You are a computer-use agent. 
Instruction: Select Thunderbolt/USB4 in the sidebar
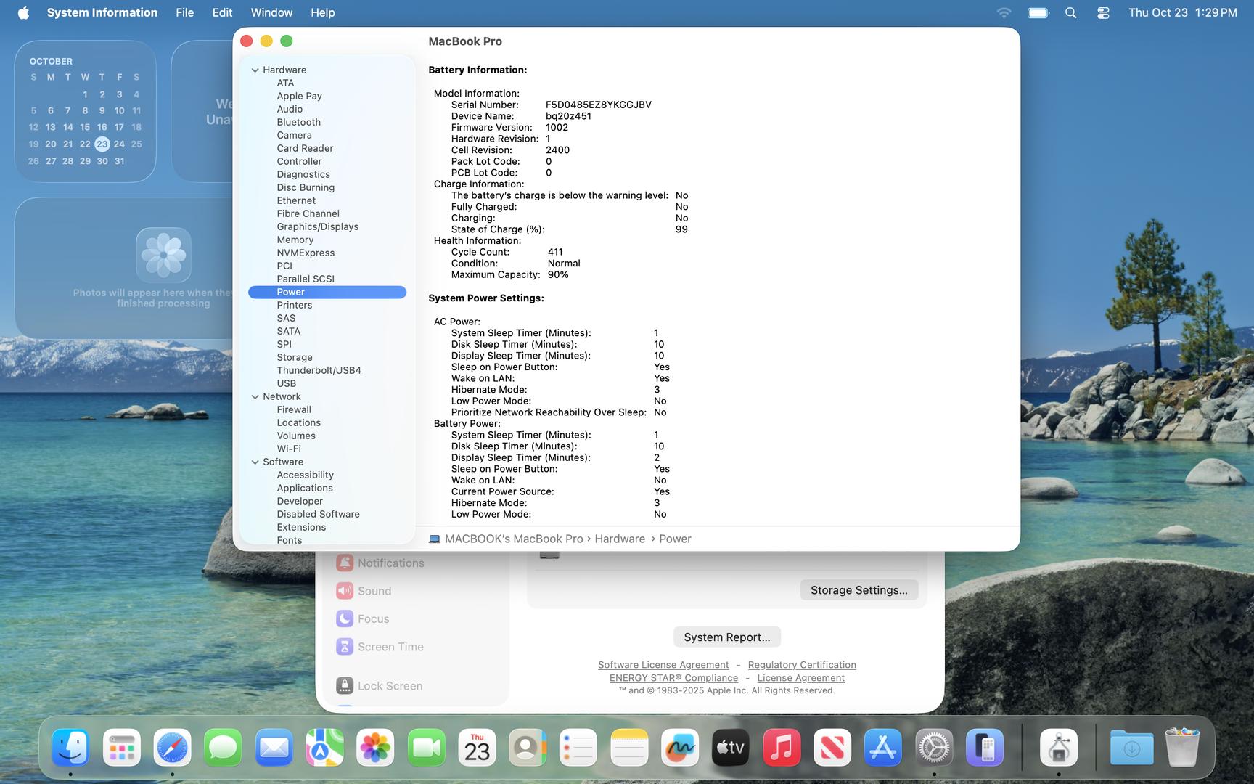pyautogui.click(x=319, y=370)
